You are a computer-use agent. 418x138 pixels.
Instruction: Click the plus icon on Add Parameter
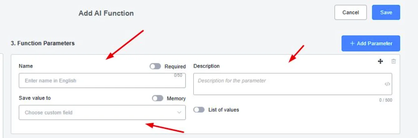[x=352, y=43]
